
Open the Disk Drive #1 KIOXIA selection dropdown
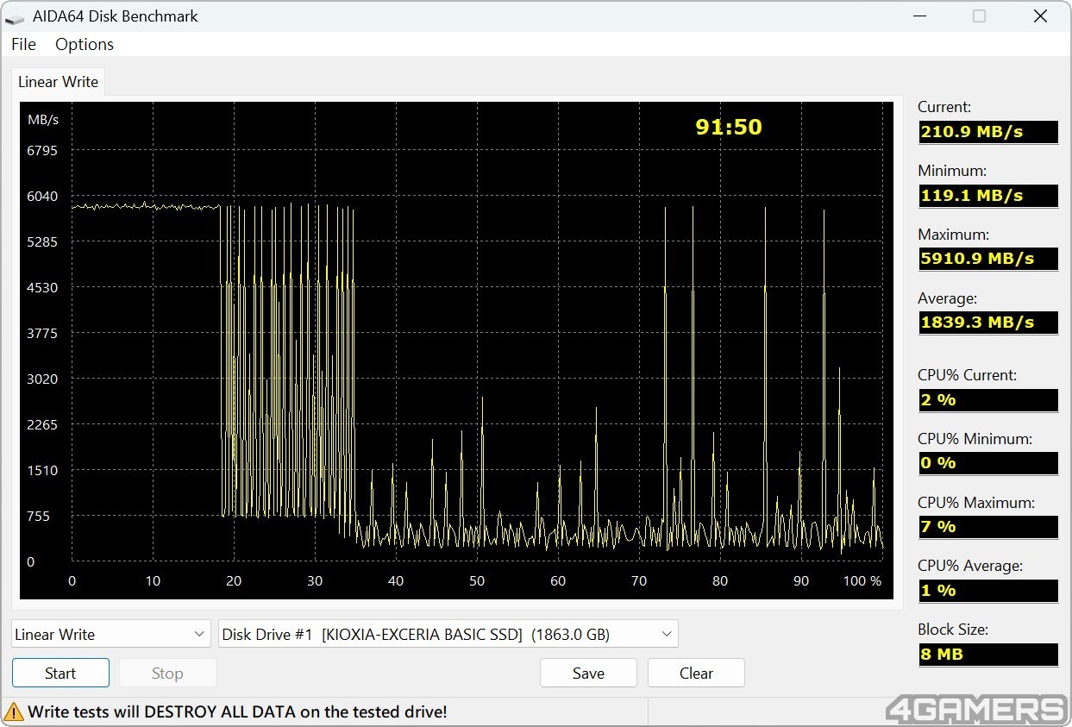[448, 634]
